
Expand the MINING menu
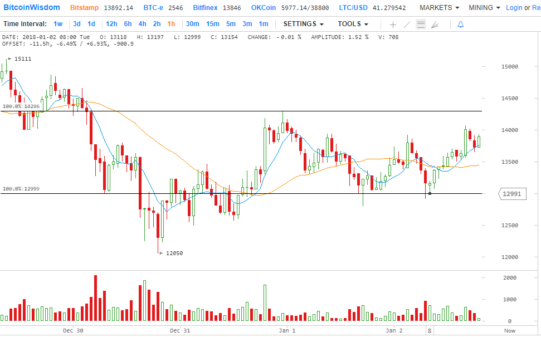[x=484, y=8]
